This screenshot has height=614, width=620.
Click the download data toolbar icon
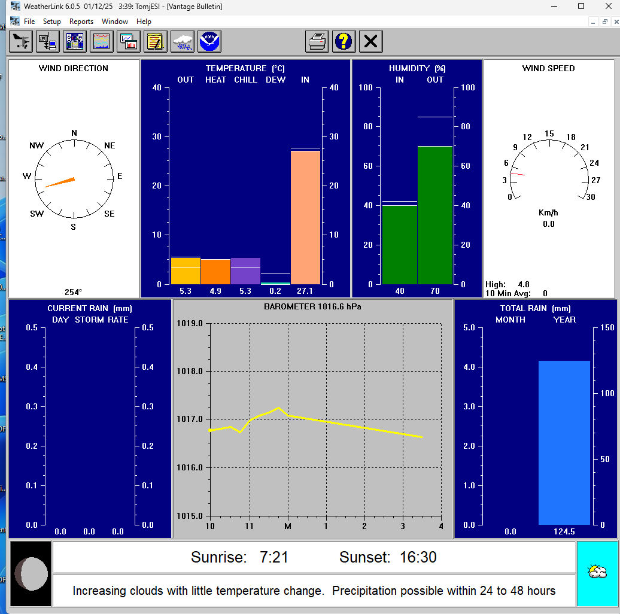[x=48, y=41]
